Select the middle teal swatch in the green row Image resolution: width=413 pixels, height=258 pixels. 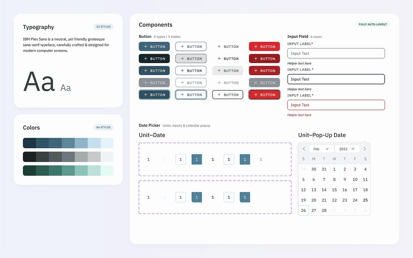(x=68, y=171)
